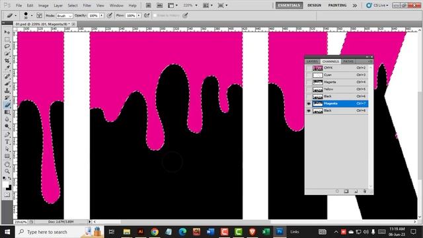Delete current channel with trash icon
Viewport: 423px width, 238px height.
click(364, 191)
